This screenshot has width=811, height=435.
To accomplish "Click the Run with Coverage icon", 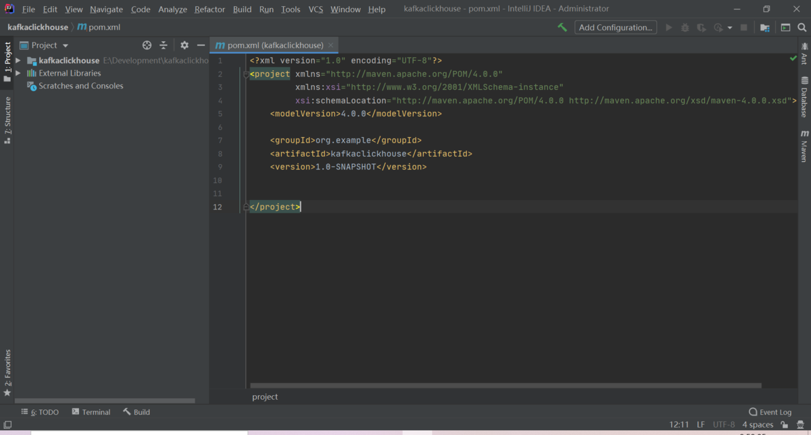I will (702, 28).
